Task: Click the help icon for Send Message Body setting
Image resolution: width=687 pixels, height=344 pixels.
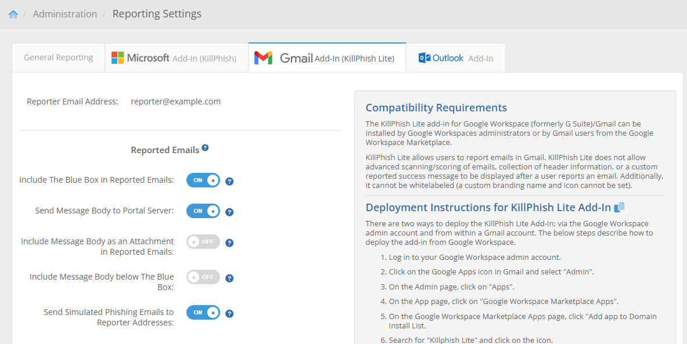Action: [229, 212]
